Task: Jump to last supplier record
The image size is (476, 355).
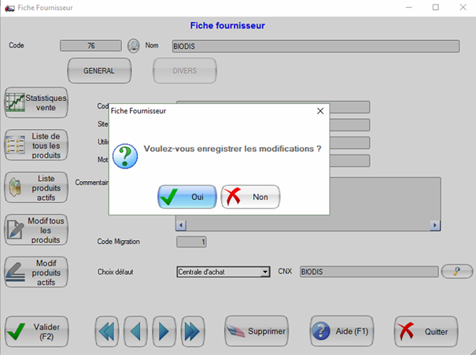Action: 191,331
